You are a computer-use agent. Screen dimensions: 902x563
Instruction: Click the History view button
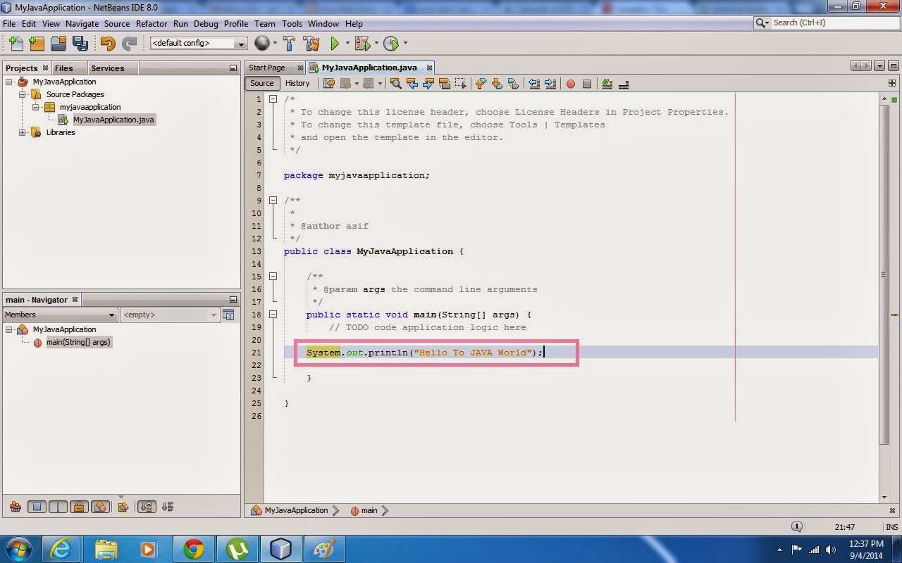[x=297, y=83]
